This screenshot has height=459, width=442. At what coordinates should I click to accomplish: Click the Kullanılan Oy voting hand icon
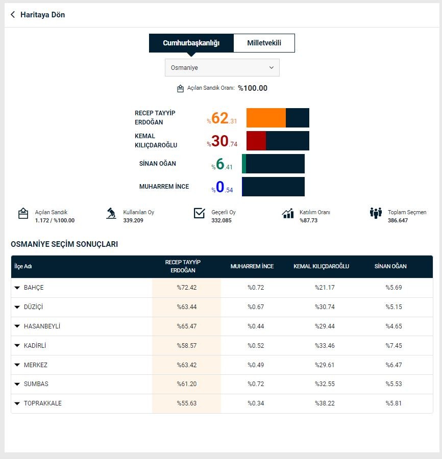111,213
